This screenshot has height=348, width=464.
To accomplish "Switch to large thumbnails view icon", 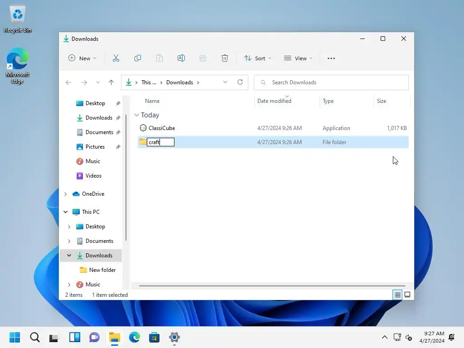I will [407, 295].
